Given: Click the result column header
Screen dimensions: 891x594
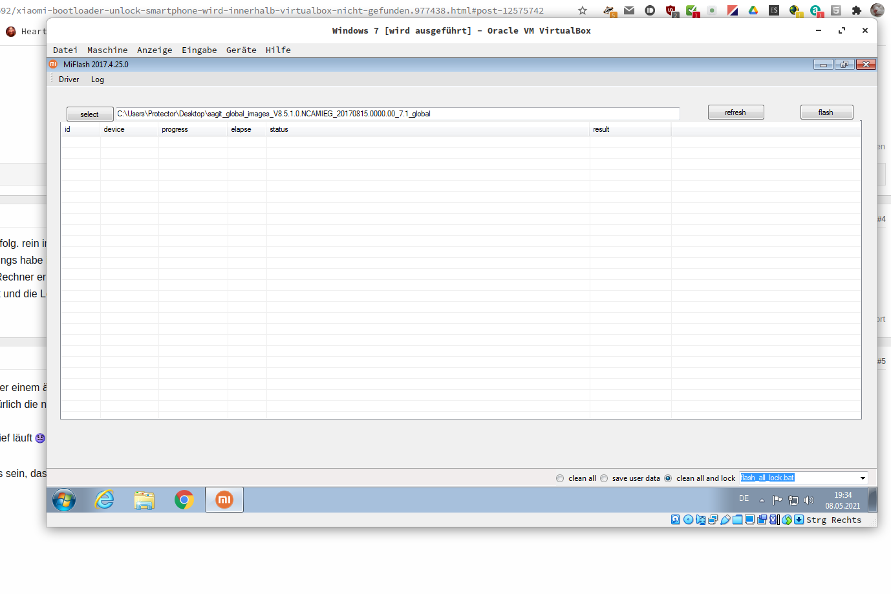Looking at the screenshot, I should point(630,129).
